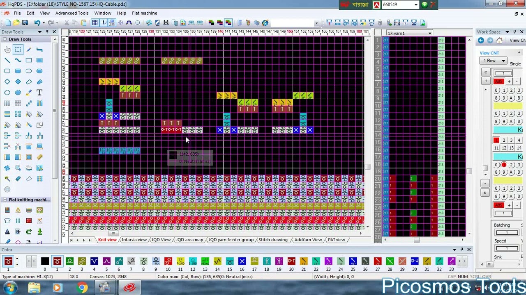The image size is (526, 295).
Task: Open Google Chrome from taskbar
Action: click(82, 288)
